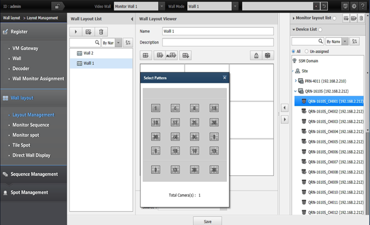The height and width of the screenshot is (225, 370).
Task: Select Wall 2 in the layout list
Action: 101,53
